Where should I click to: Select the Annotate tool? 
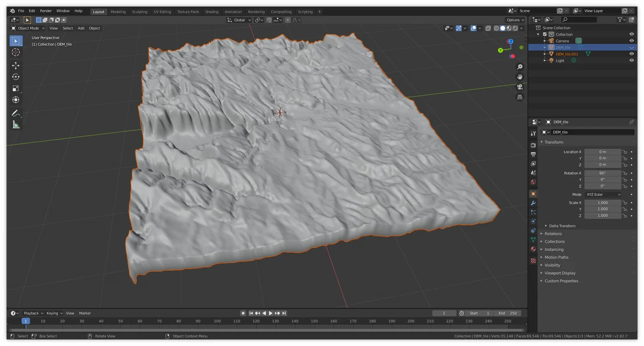tap(16, 113)
